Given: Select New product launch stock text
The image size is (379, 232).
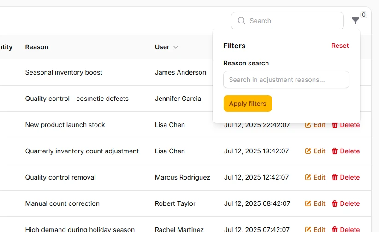Looking at the screenshot, I should (65, 125).
